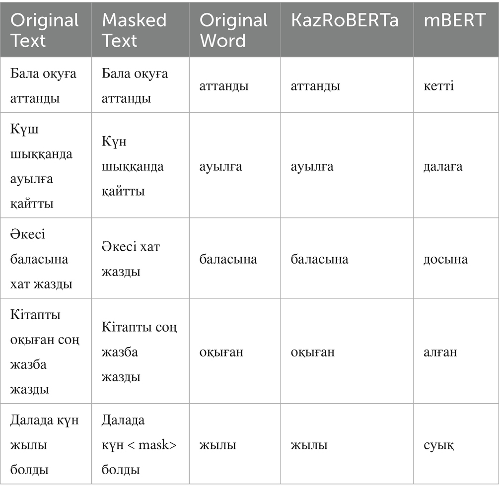499x493 pixels.
Task: Click the "Кітапты оқыған соң жазба жазды" cell
Action: pos(45,352)
